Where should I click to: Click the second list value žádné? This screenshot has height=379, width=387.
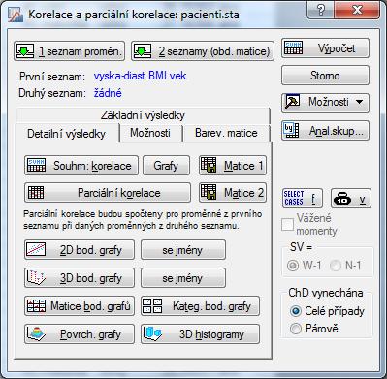click(108, 93)
